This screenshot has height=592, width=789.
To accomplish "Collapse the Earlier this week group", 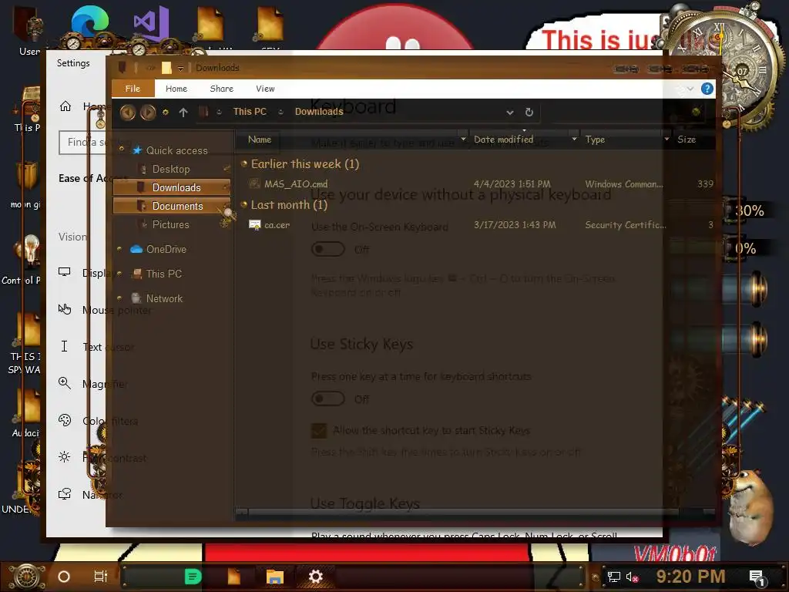I will pos(244,163).
